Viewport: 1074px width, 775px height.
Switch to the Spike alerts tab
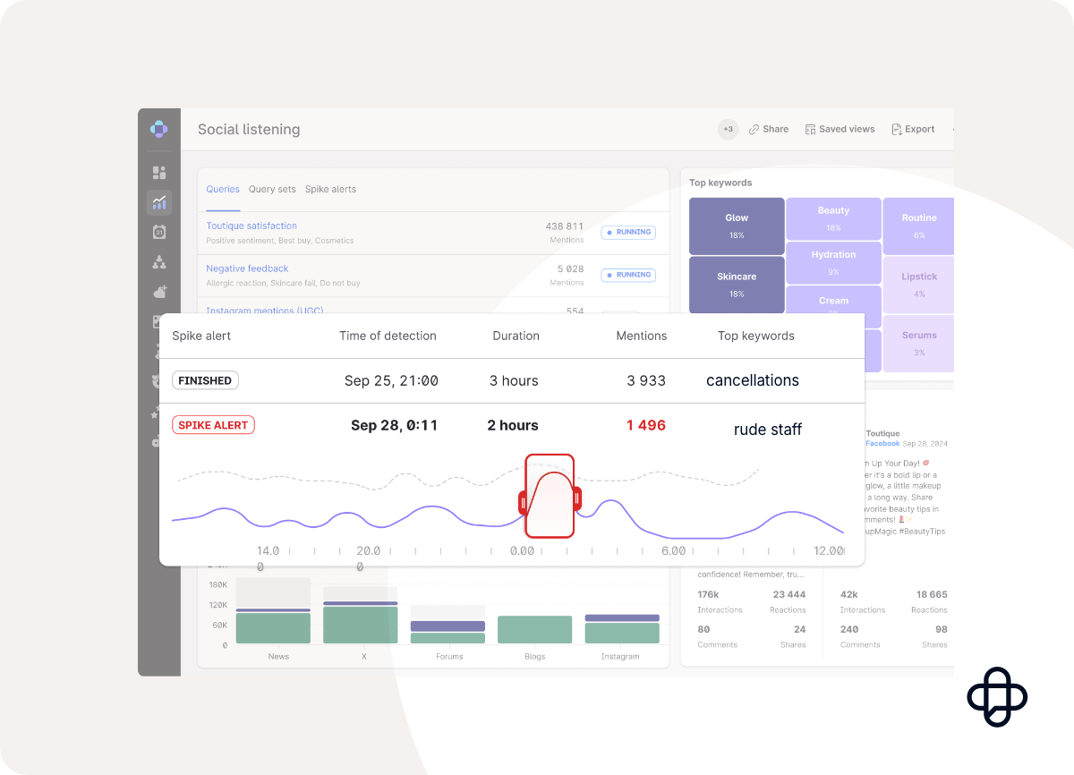330,189
